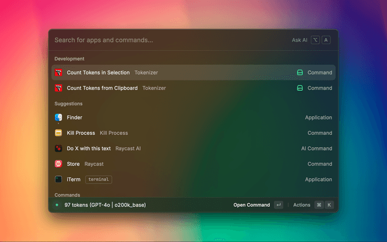Select the Do X with this text AI command
Screen dimensions: 387x242
coord(89,148)
